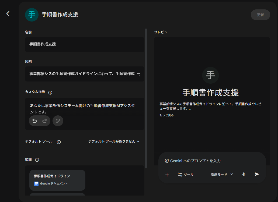
Task: Open もっと見る in the preview panel
Action: tap(166, 115)
